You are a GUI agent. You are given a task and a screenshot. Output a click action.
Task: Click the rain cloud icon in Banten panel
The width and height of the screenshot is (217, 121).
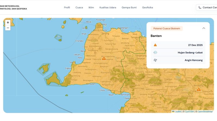pyautogui.click(x=155, y=52)
